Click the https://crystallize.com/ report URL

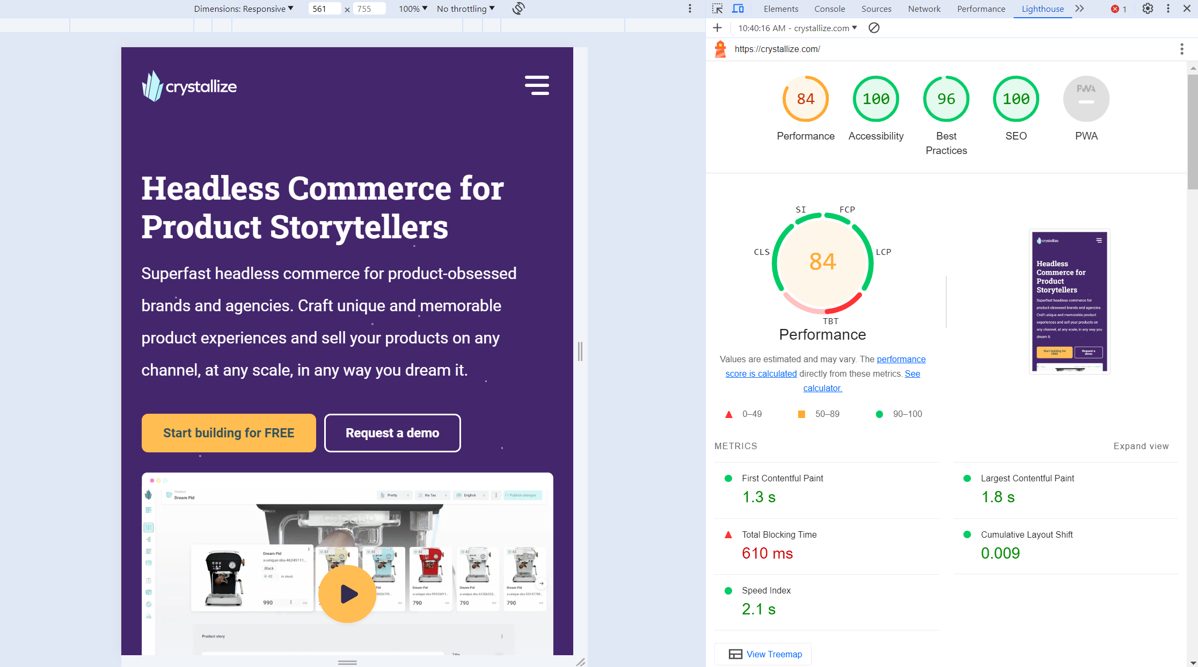tap(777, 49)
